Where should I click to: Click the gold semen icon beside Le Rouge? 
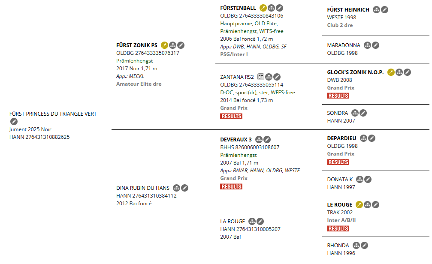(359, 204)
